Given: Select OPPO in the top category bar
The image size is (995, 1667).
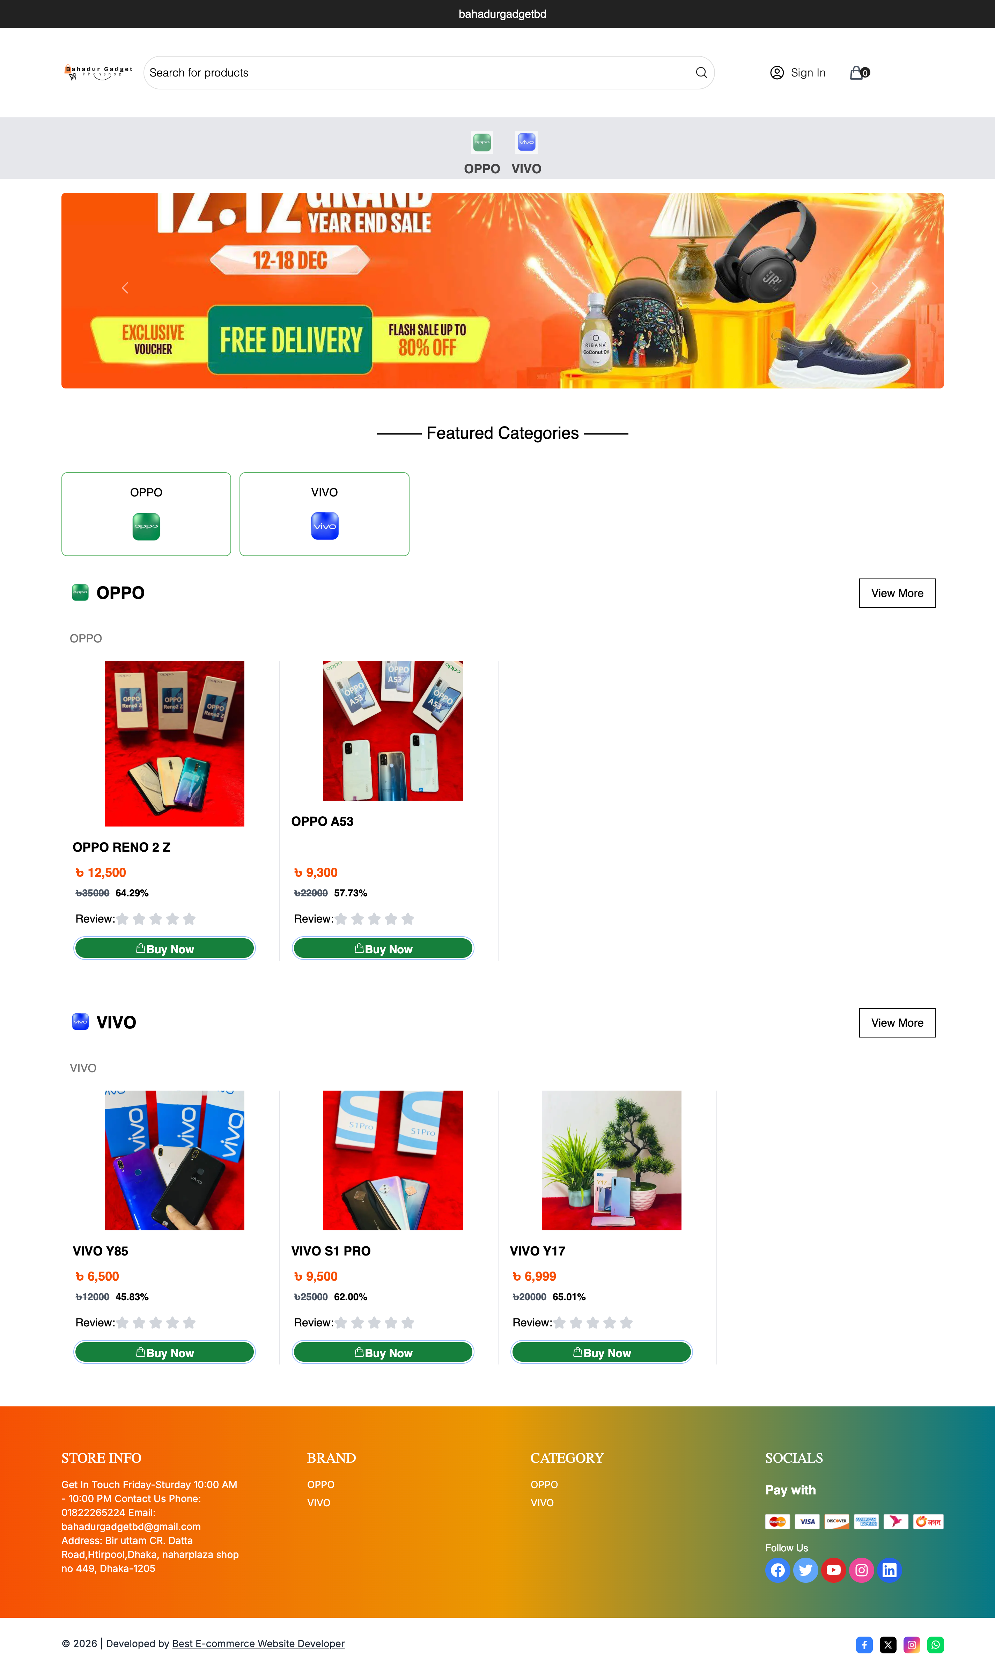Looking at the screenshot, I should point(482,154).
